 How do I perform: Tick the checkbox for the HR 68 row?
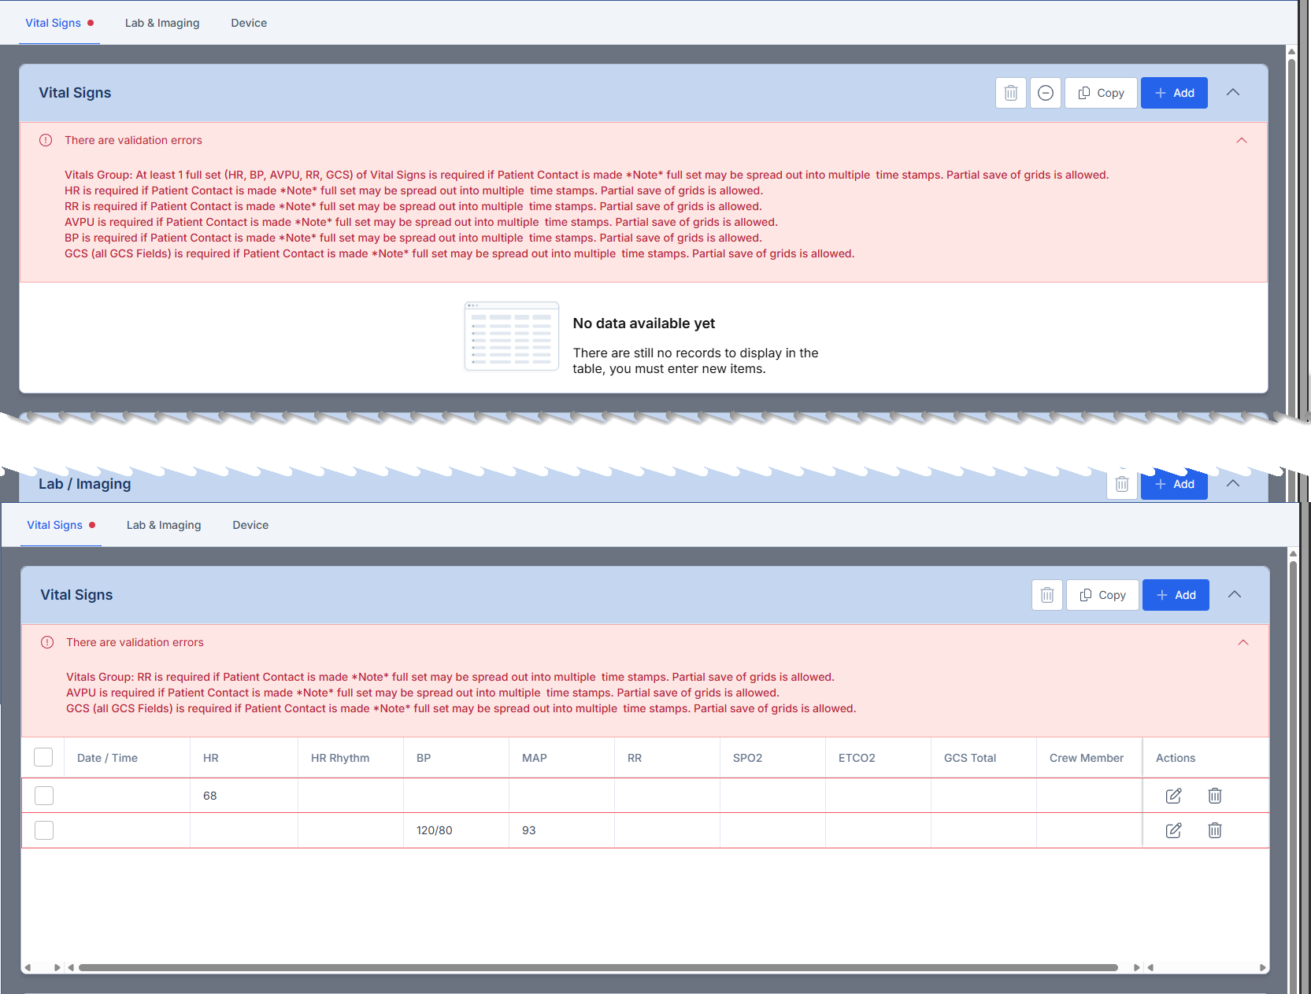click(44, 796)
